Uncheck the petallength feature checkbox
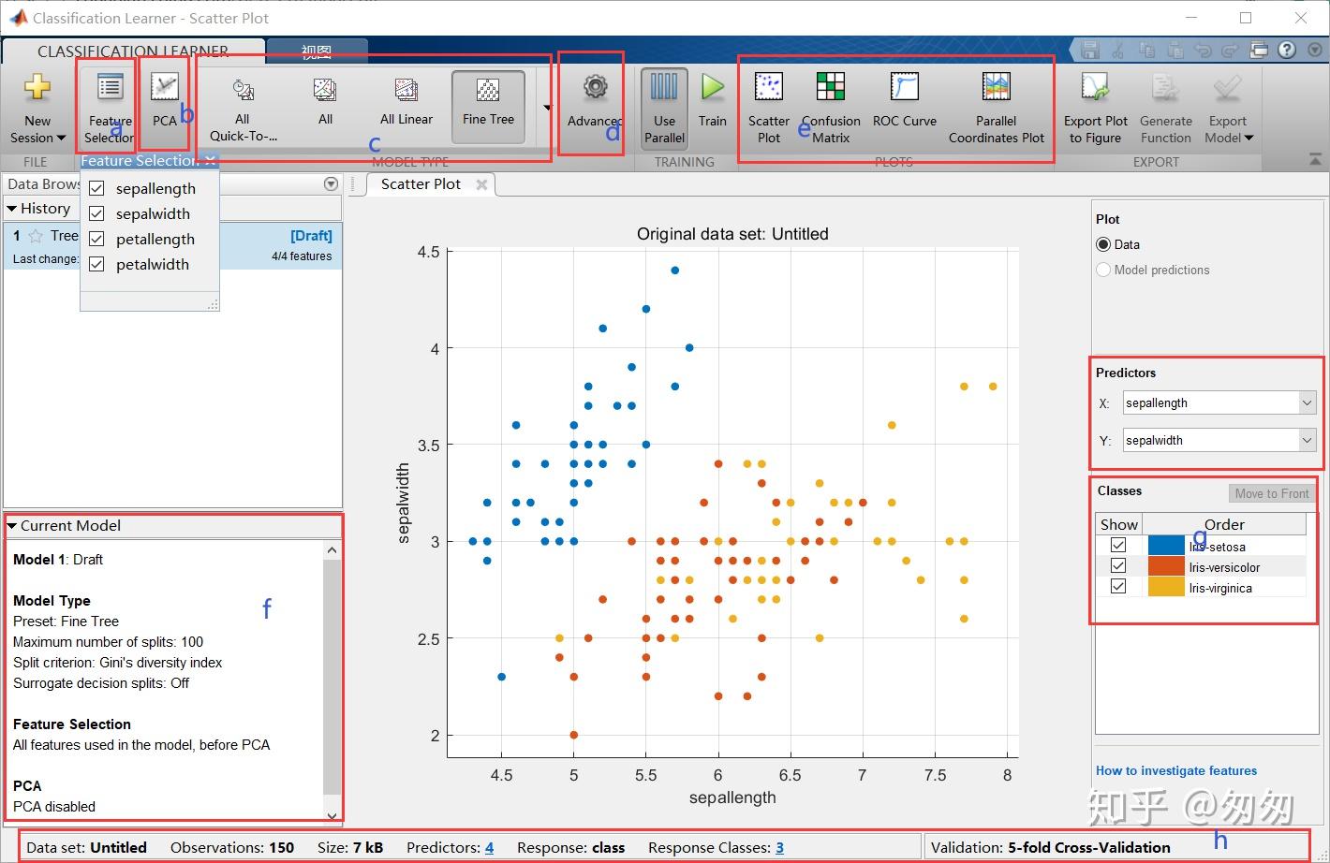Screen dimensions: 1330x863 96,239
